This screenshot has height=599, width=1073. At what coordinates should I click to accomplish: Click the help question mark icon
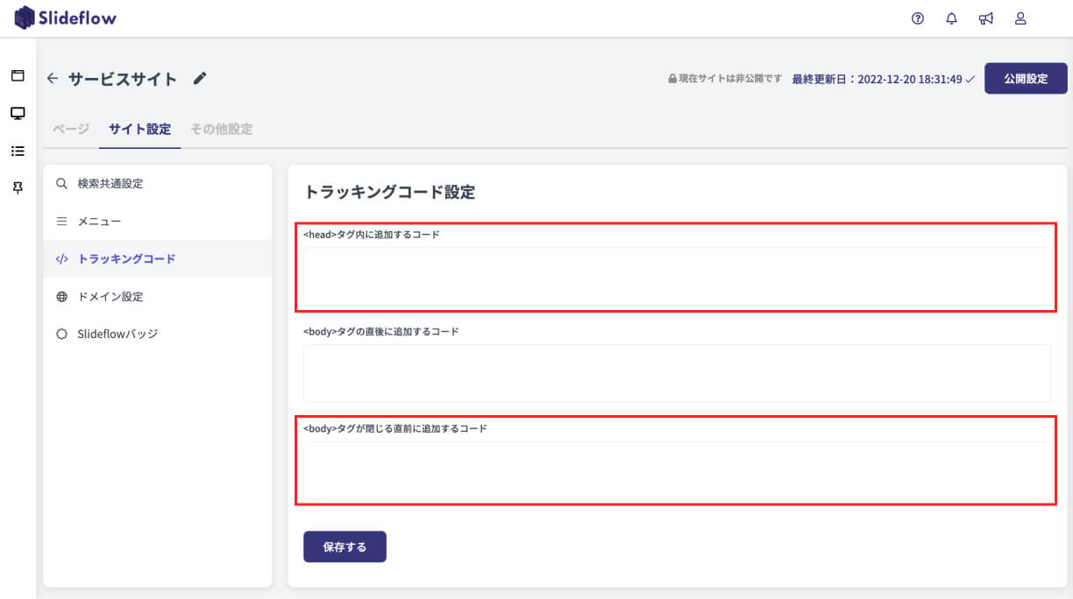point(918,18)
